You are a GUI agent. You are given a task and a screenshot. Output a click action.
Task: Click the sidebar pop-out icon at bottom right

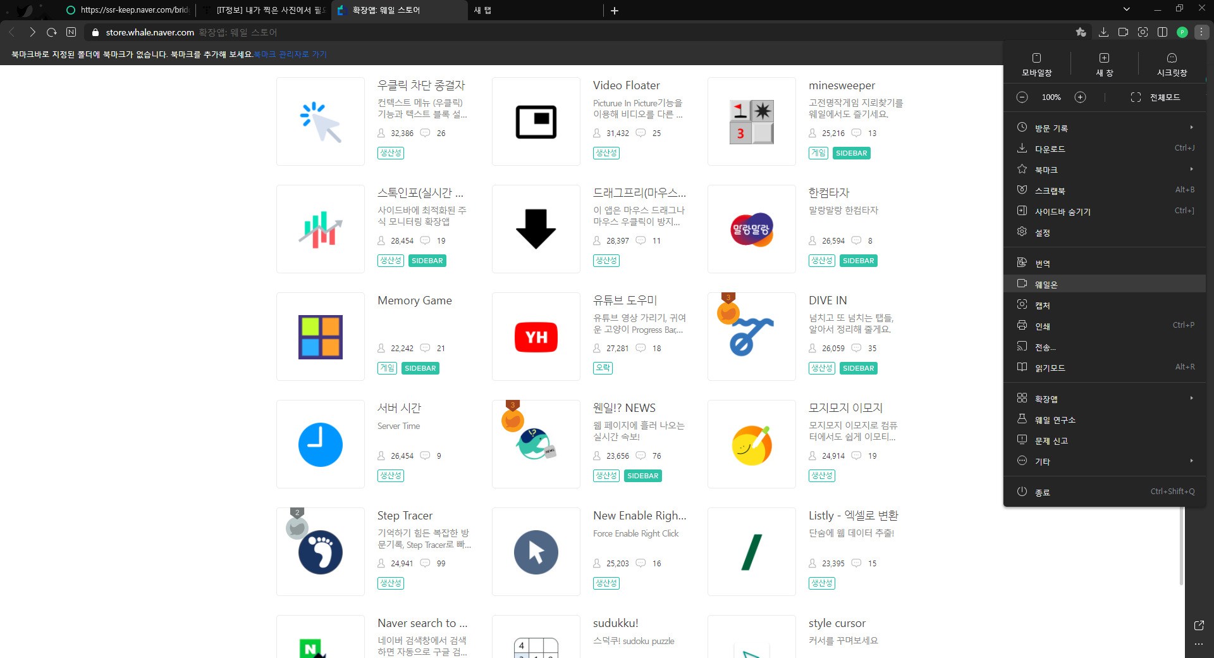coord(1199,625)
